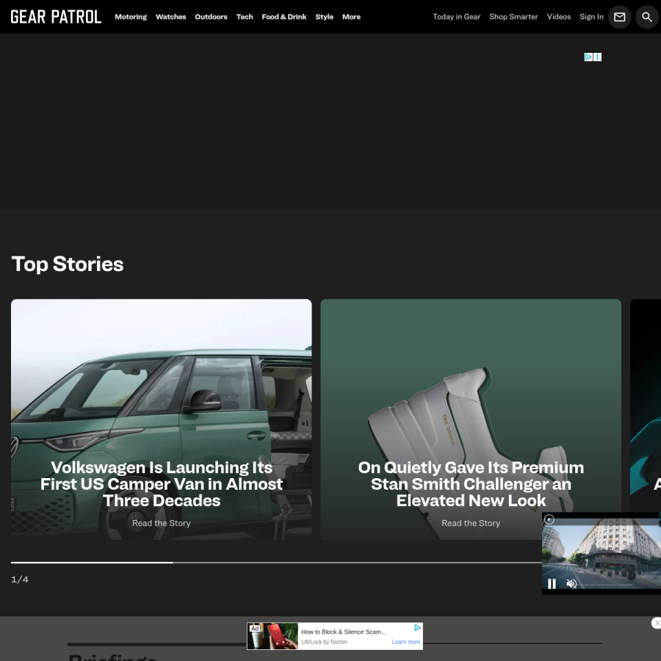
Task: Open the Outdoors menu
Action: tap(211, 17)
